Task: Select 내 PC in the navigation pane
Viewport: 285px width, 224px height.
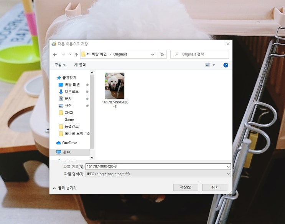Action: point(67,152)
